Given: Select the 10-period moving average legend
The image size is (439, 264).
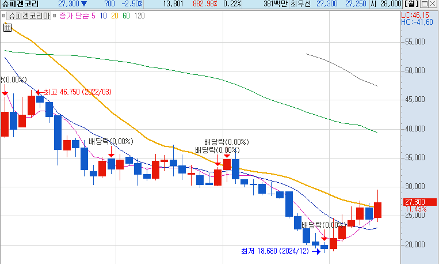Looking at the screenshot, I should [104, 16].
